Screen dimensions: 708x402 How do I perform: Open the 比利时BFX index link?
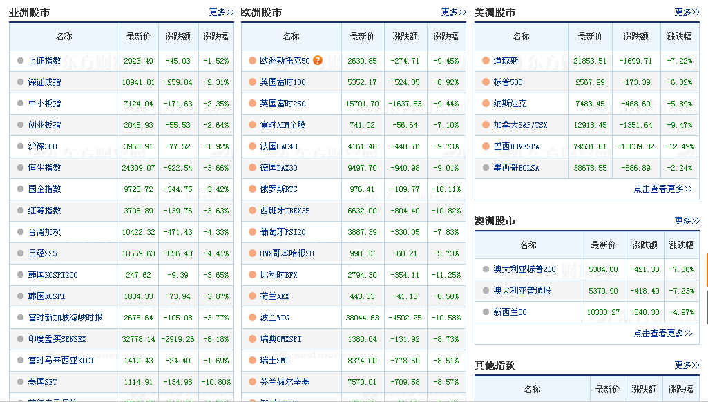[x=278, y=275]
